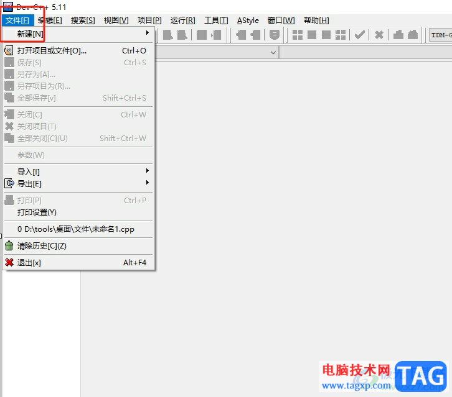Click the Delete Profiling Information toolbar icon
This screenshot has width=452, height=397.
coord(413,35)
